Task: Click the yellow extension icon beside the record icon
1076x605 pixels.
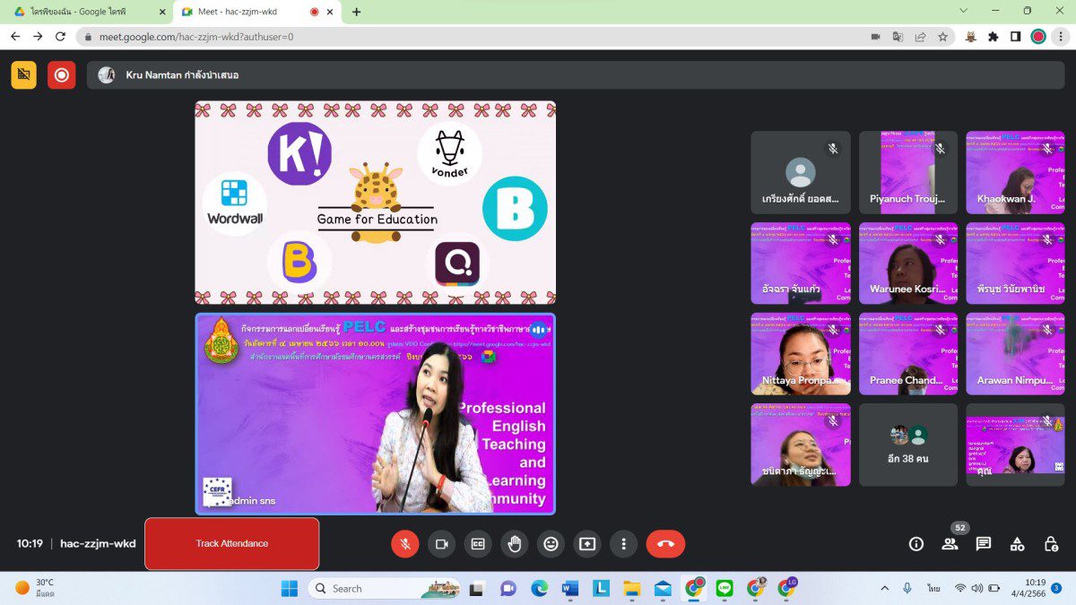Action: pos(24,74)
